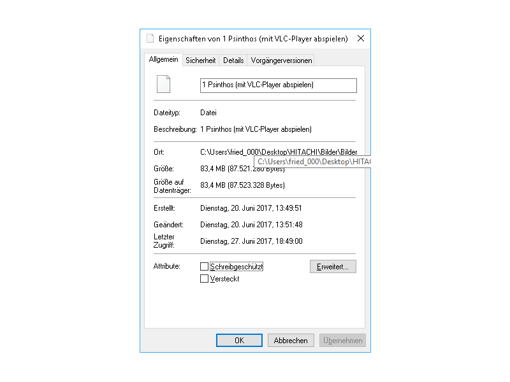Viewport: 510px width, 382px height.
Task: Click the dialog title bar text
Action: (x=253, y=39)
